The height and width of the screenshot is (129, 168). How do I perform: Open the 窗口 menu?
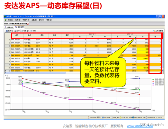(42, 20)
